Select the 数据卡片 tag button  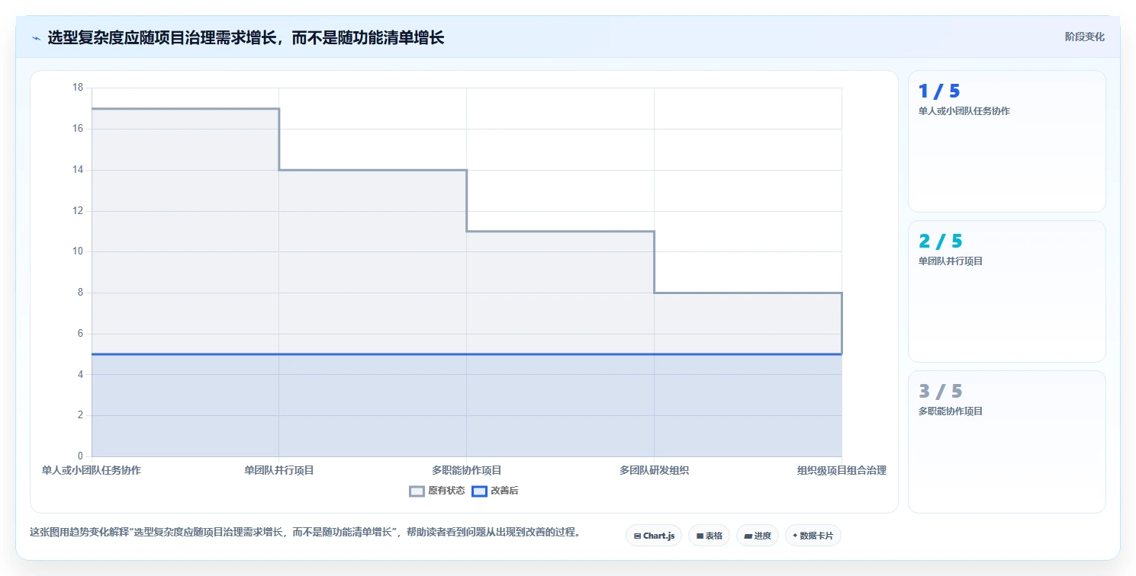(813, 536)
